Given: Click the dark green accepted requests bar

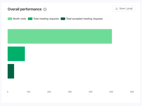Looking at the screenshot, I should click(x=11, y=71).
